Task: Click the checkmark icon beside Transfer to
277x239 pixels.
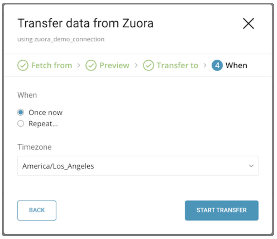Action: [x=148, y=66]
